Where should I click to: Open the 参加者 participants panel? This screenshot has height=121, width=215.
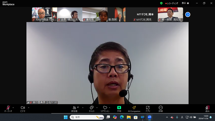(75, 109)
